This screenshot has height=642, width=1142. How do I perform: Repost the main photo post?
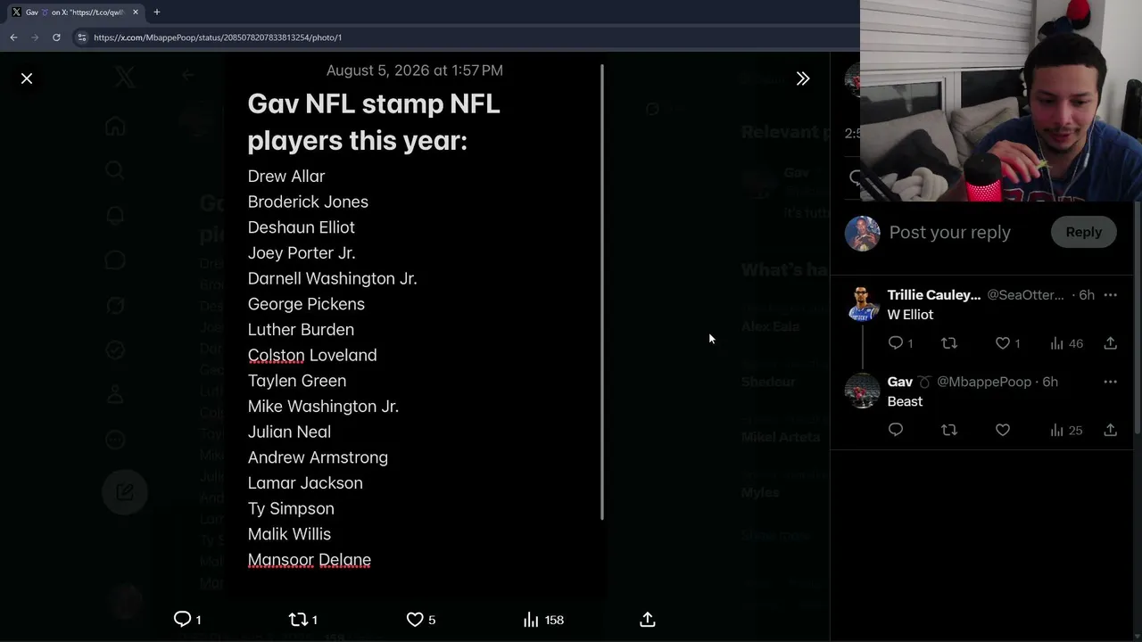[x=303, y=619]
